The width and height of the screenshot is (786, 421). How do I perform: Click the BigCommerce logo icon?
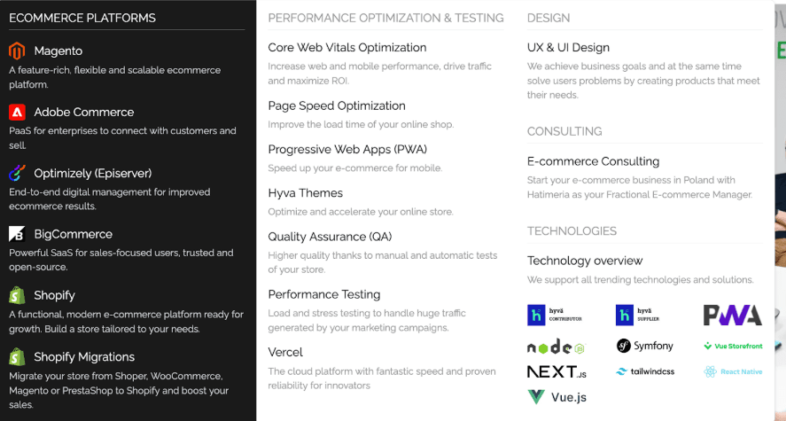click(17, 234)
